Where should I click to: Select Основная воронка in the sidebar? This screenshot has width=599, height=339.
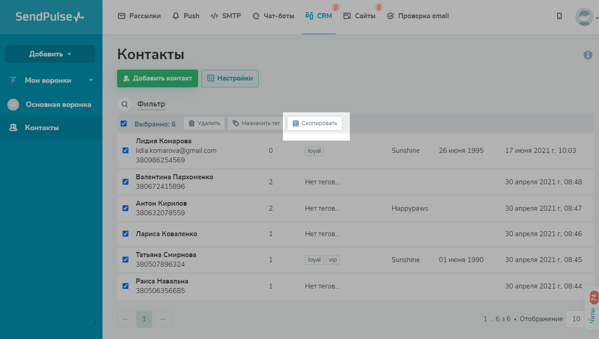(x=58, y=105)
